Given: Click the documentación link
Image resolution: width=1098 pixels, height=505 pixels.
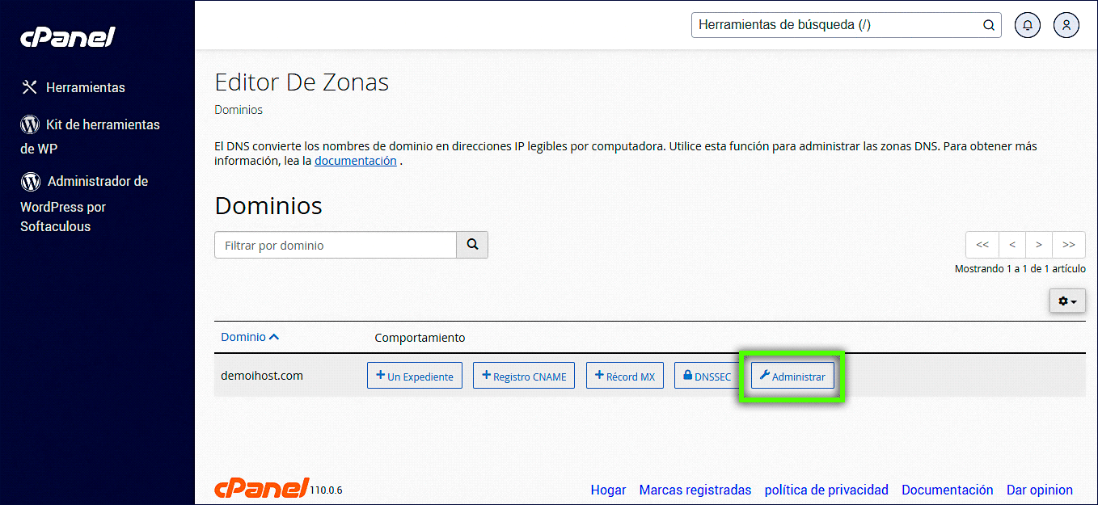Looking at the screenshot, I should click(355, 161).
